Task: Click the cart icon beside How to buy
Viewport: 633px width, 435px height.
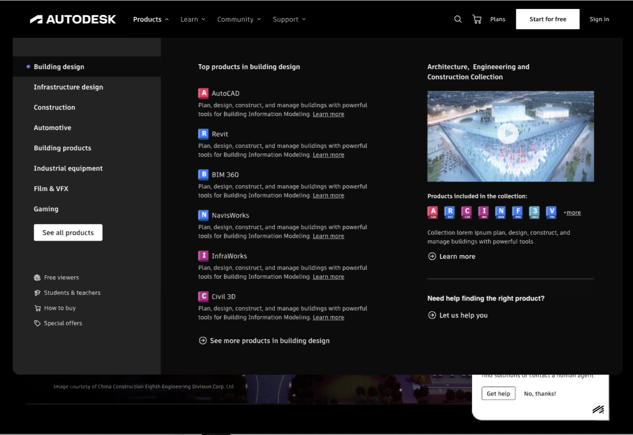Action: click(37, 308)
